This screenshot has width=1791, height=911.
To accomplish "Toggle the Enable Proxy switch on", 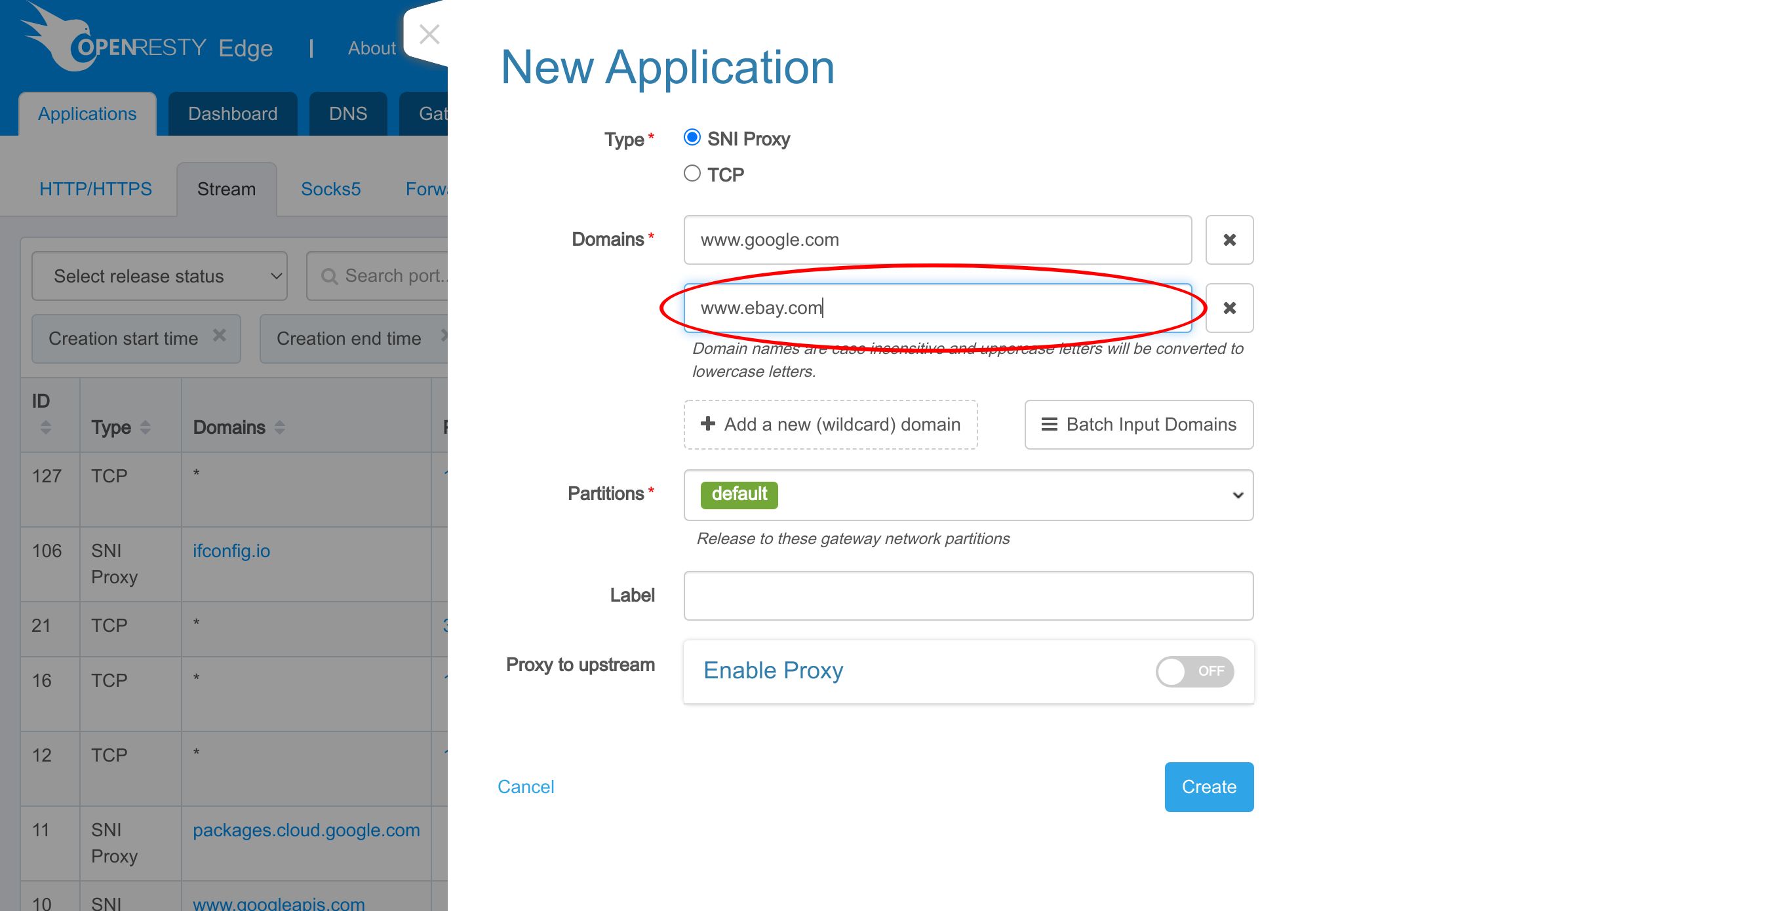I will [1194, 671].
